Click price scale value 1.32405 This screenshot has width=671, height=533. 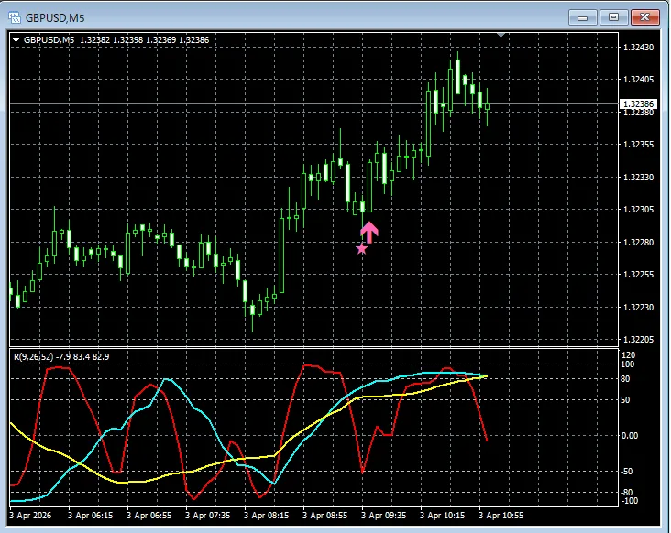pos(639,80)
